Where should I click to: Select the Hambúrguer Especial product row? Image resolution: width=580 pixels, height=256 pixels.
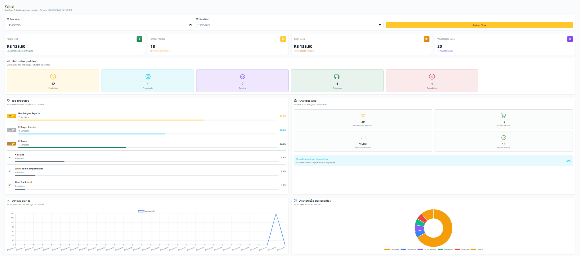[146, 116]
